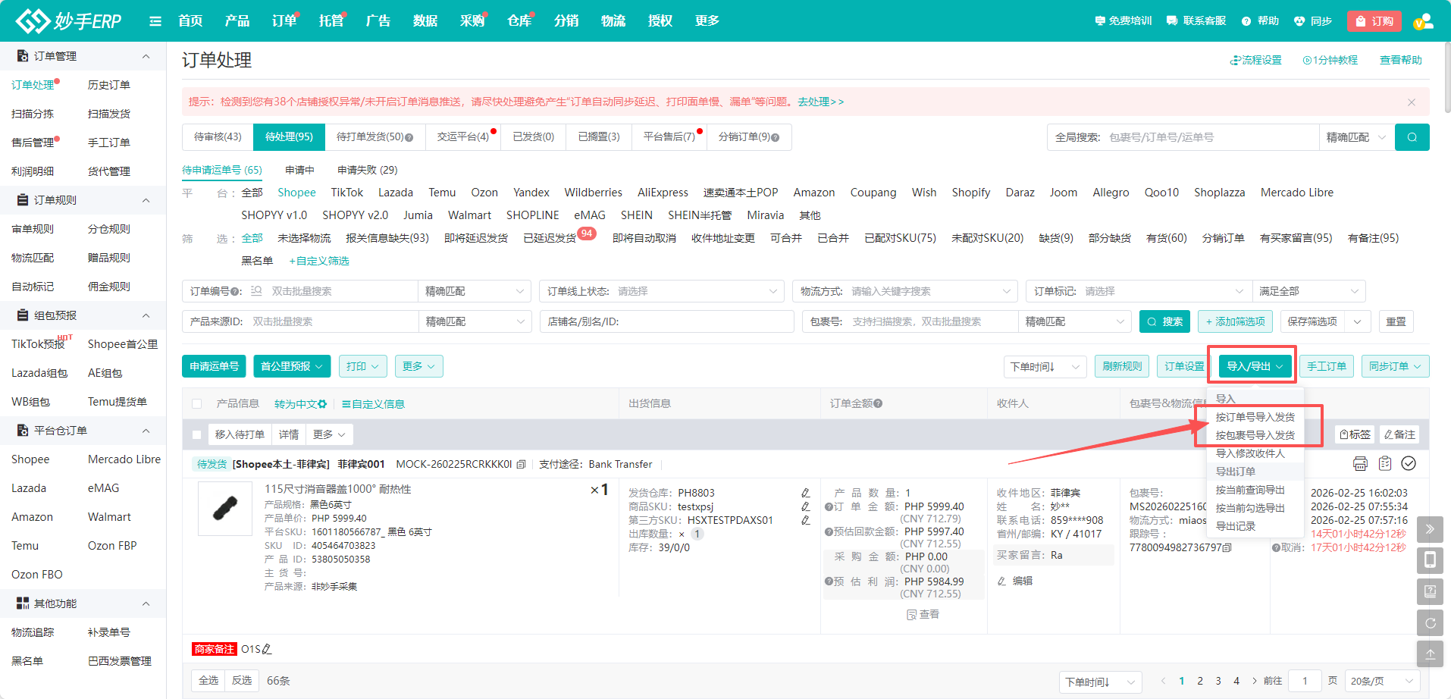Image resolution: width=1451 pixels, height=699 pixels.
Task: Click the circled checkmark icon on order row
Action: point(1409,464)
